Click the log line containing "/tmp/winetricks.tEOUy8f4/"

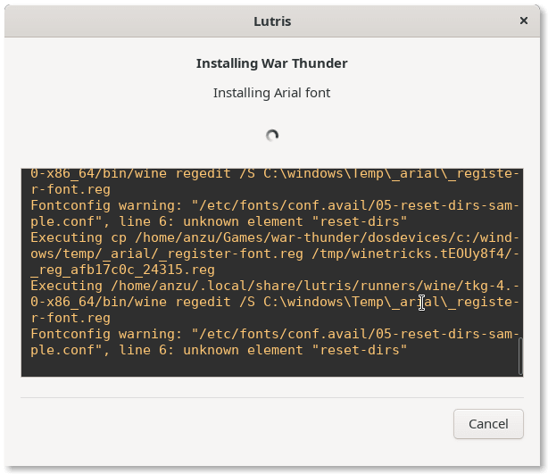point(274,254)
